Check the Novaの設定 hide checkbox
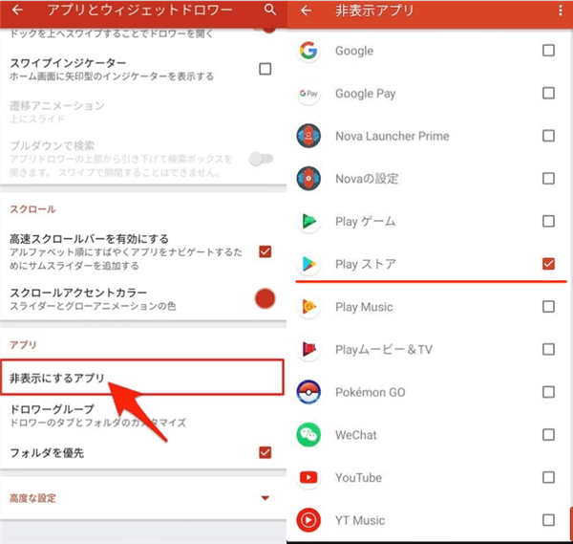 pos(548,179)
